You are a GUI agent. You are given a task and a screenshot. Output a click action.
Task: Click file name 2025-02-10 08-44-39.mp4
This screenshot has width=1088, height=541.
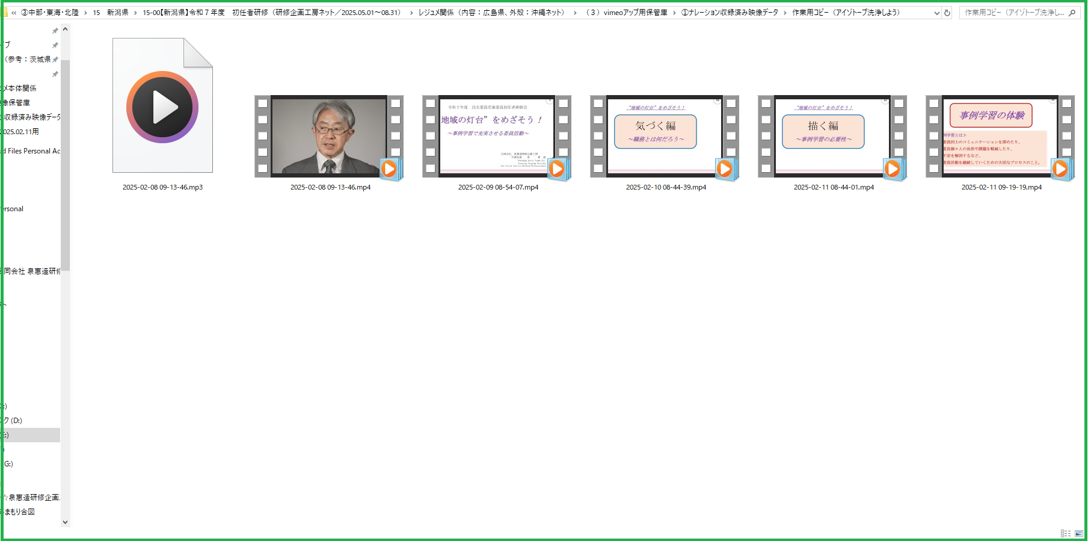666,187
